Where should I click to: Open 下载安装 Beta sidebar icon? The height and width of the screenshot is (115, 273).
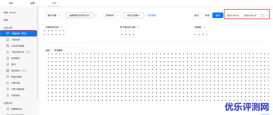pos(8,33)
